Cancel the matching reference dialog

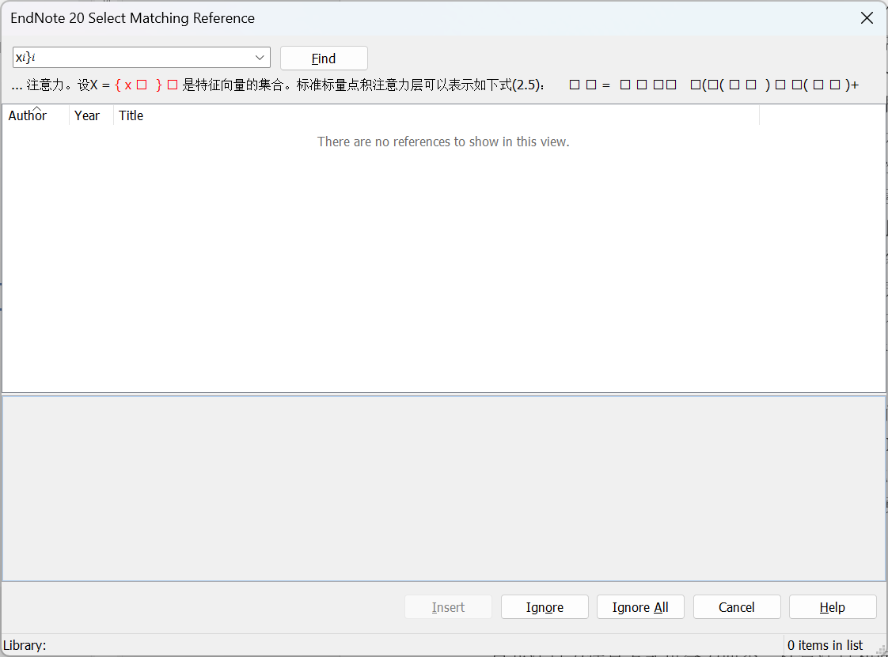click(x=737, y=607)
